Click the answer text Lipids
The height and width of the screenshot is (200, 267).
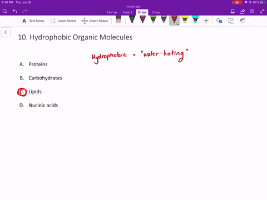coord(35,92)
